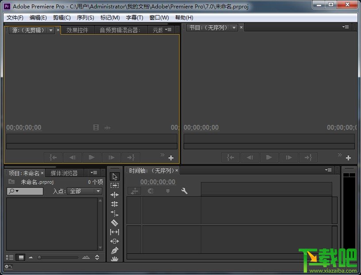Select the Slip tool
Image resolution: width=361 pixels, height=275 pixels.
pos(115,232)
